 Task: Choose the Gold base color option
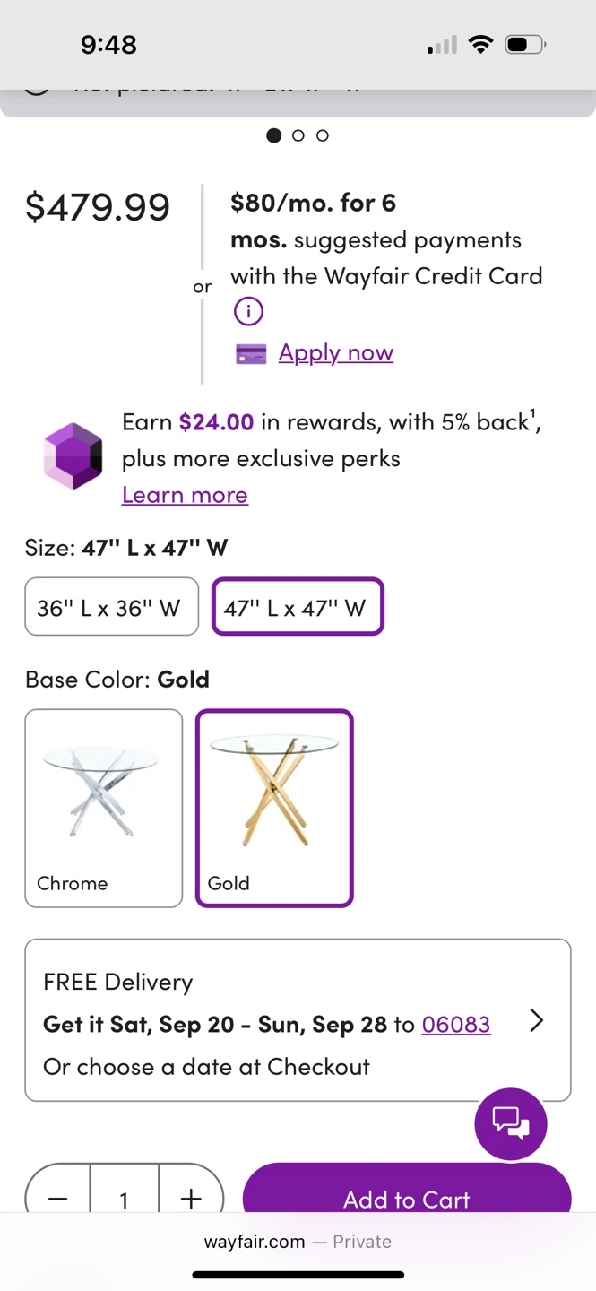[x=274, y=808]
